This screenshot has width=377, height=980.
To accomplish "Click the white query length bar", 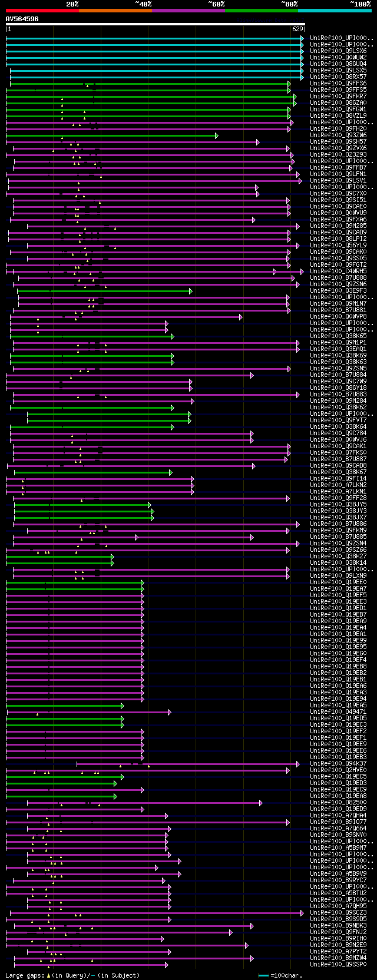I will click(156, 24).
